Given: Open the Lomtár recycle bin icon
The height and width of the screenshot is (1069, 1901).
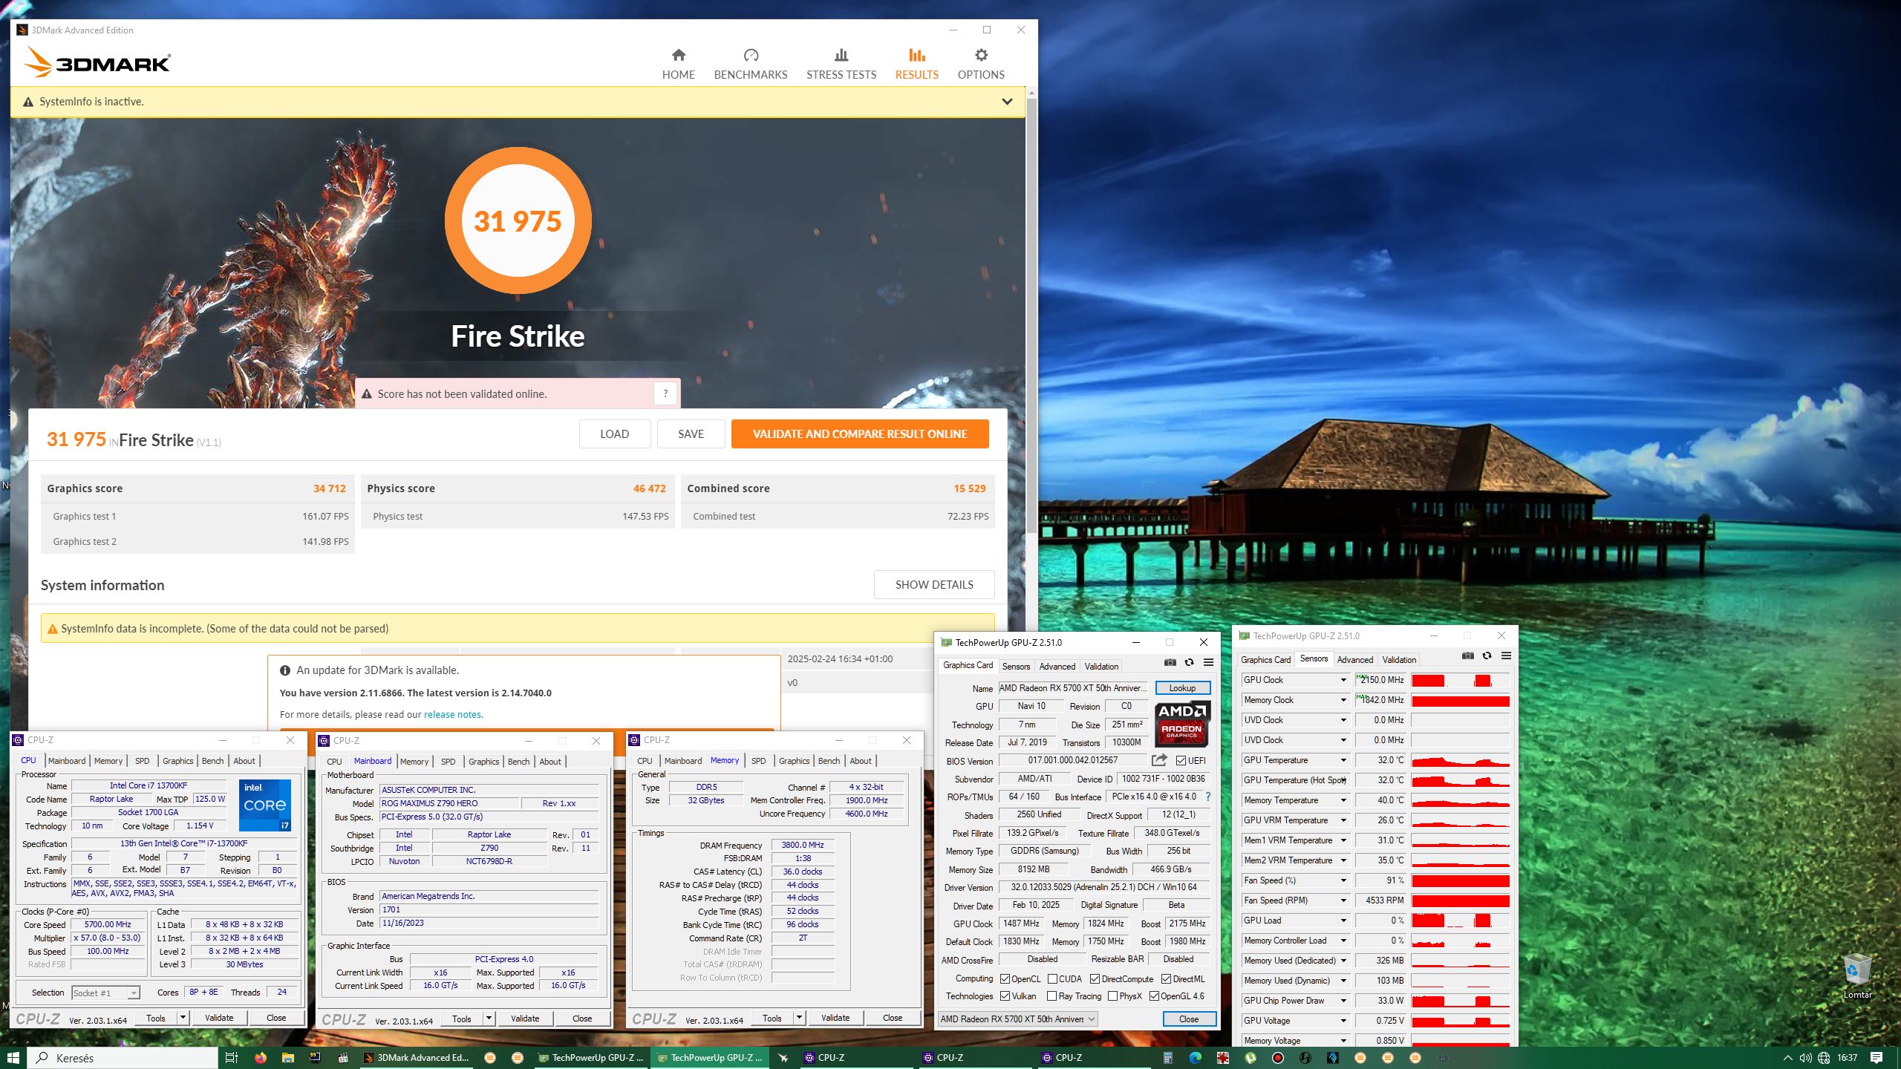Looking at the screenshot, I should point(1857,977).
